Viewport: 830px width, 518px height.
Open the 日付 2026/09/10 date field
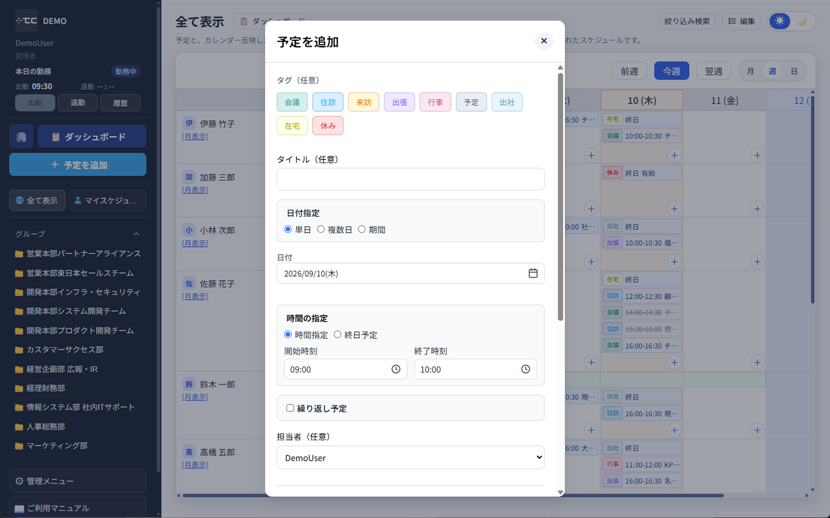[410, 273]
